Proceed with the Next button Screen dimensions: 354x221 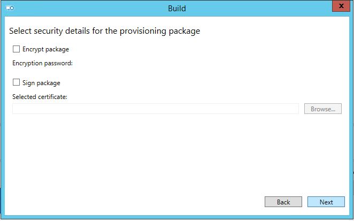click(326, 202)
